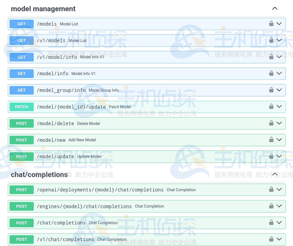
Task: Click the lock icon on GET /models row
Action: click(x=271, y=24)
